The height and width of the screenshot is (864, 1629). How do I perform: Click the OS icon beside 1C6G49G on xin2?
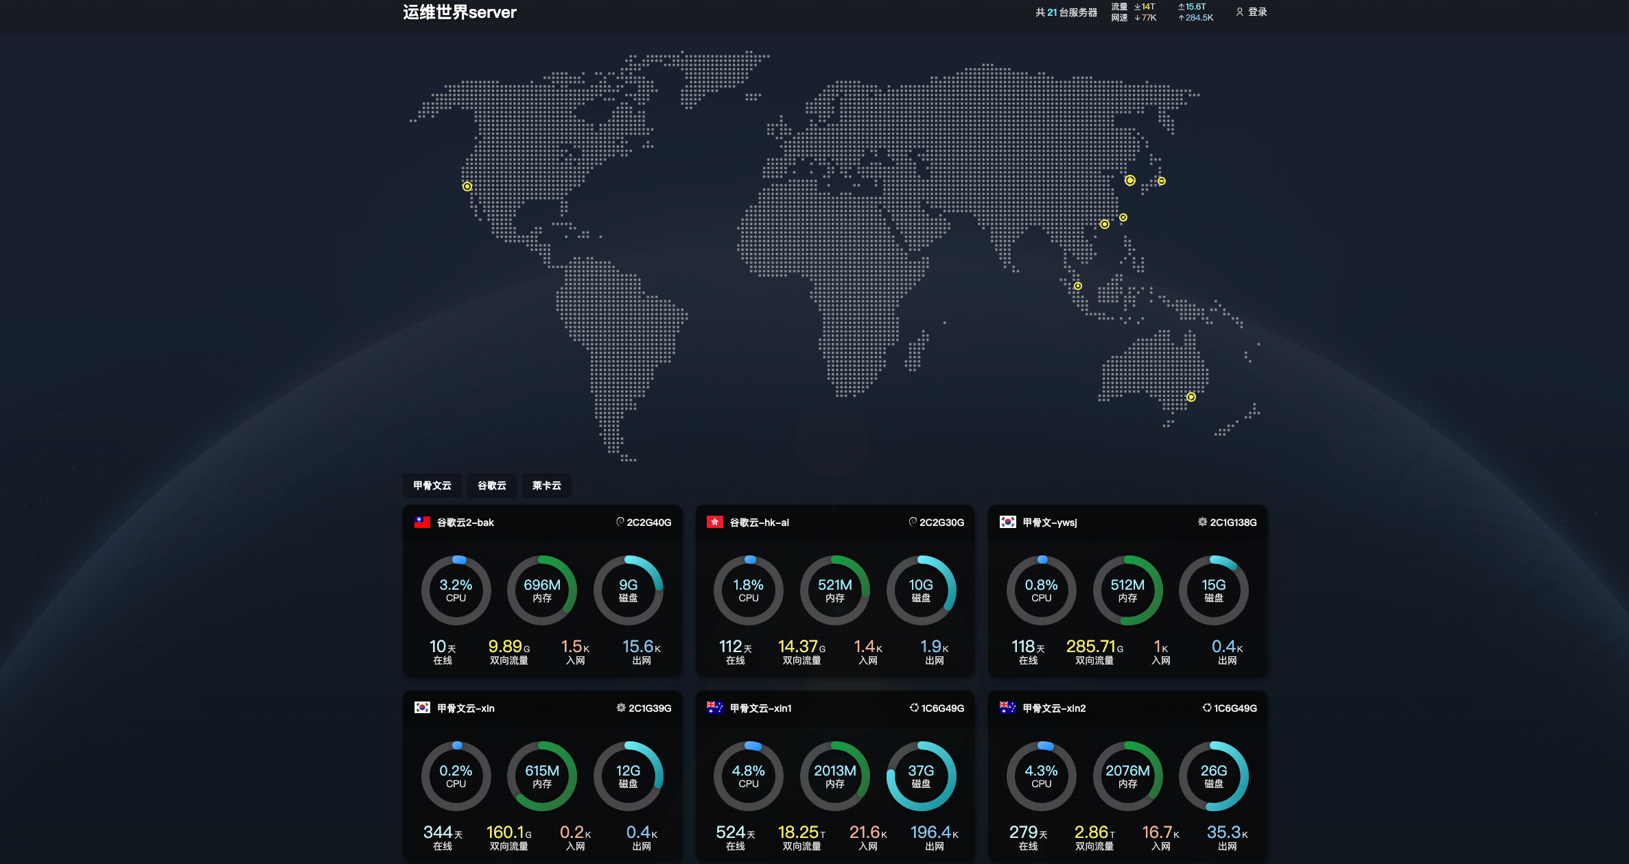pyautogui.click(x=1206, y=708)
